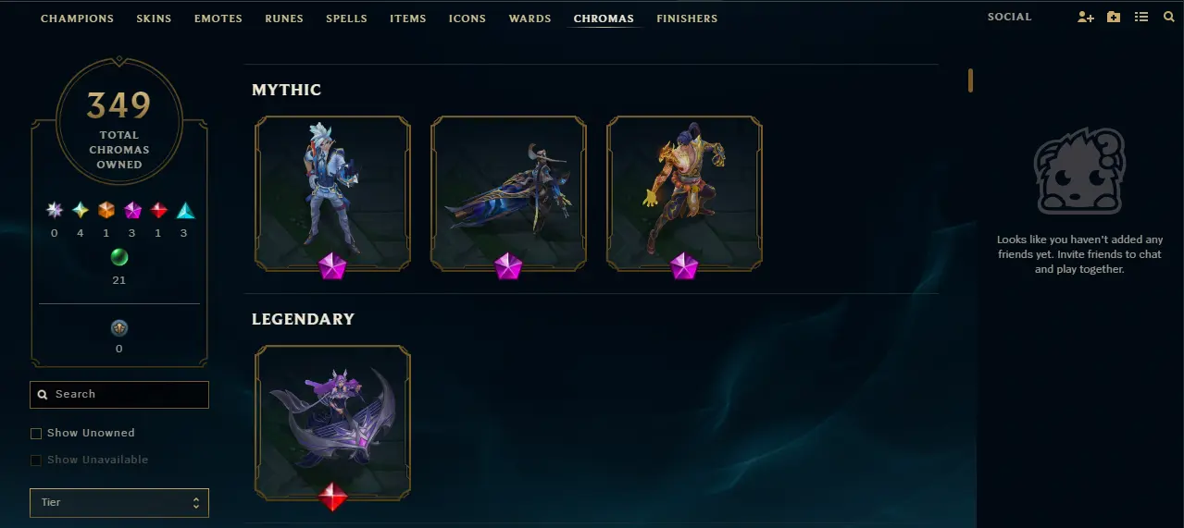Click the add friend icon
Screen dimensions: 1184x528
pos(1085,17)
